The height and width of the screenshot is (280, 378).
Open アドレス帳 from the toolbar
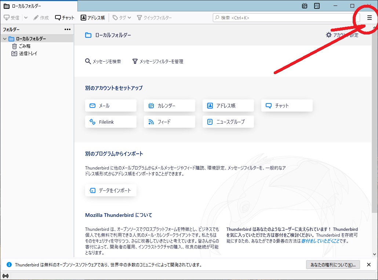coord(92,18)
